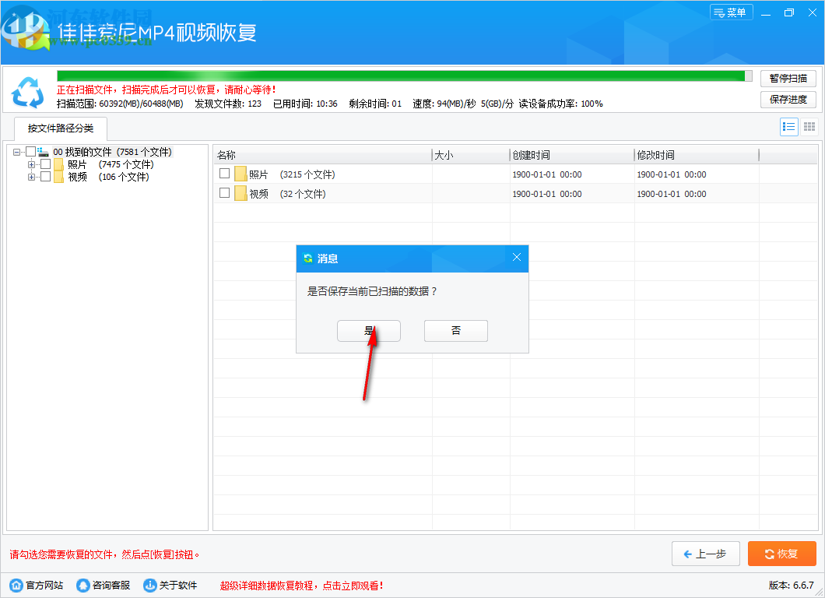Image resolution: width=825 pixels, height=598 pixels.
Task: Click the orange 恢复 button
Action: (782, 554)
